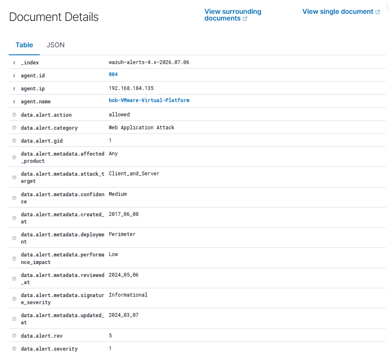Open the View surrounding documents link
Viewport: 388px width, 354px height.
coord(233,15)
